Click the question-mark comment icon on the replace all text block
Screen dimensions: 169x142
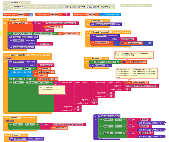click(x=56, y=82)
